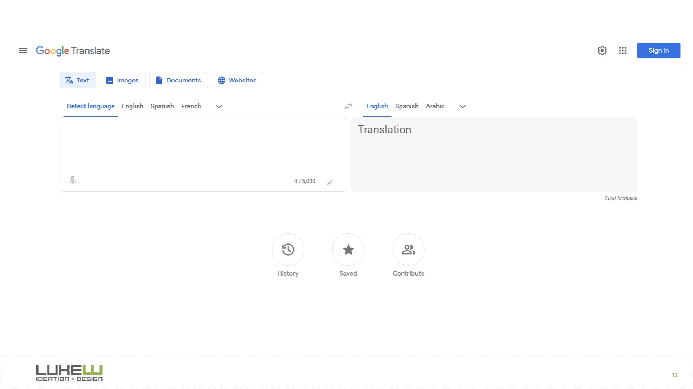Open the navigation hamburger menu

pyautogui.click(x=23, y=50)
